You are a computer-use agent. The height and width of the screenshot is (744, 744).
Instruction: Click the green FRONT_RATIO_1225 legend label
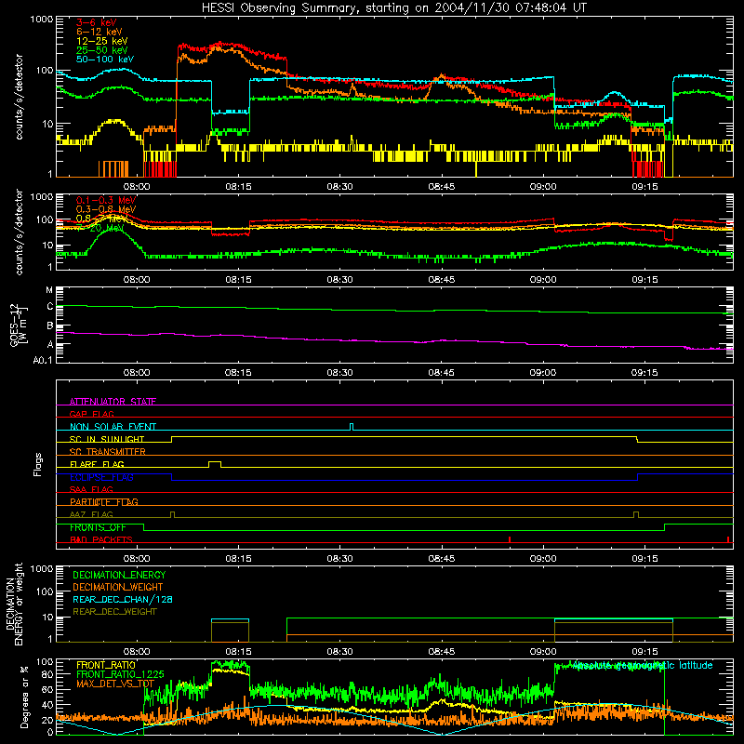pyautogui.click(x=120, y=674)
